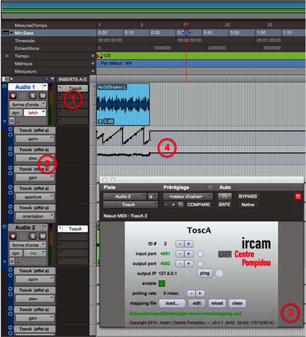Add a tempo event with Tempo plus icon
306x337 pixels.
click(x=92, y=56)
